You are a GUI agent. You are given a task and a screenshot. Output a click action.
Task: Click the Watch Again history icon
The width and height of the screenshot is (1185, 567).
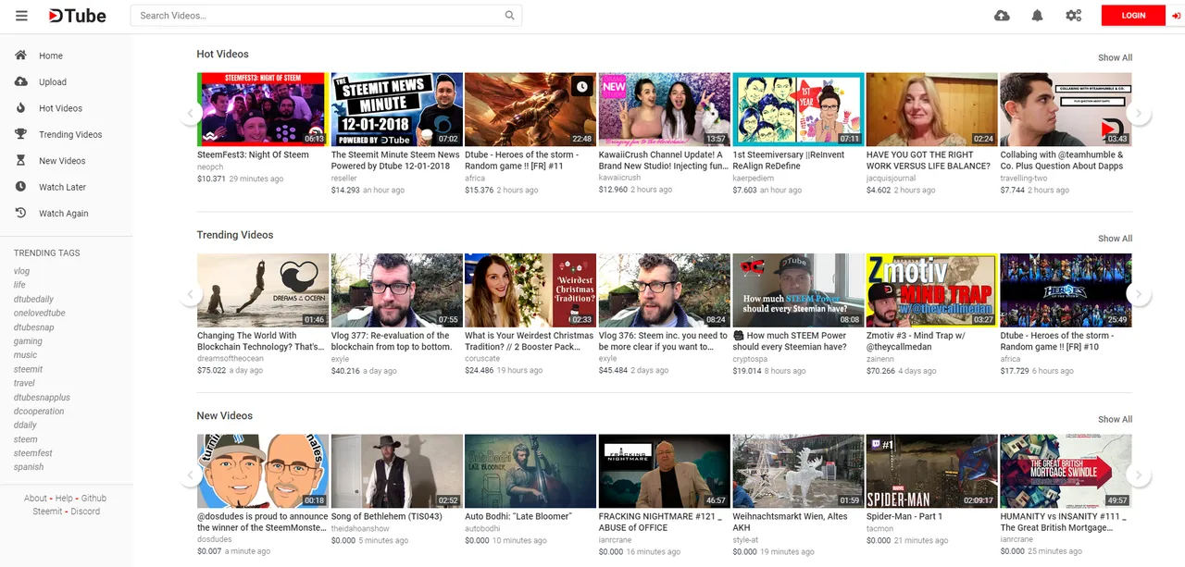point(21,213)
